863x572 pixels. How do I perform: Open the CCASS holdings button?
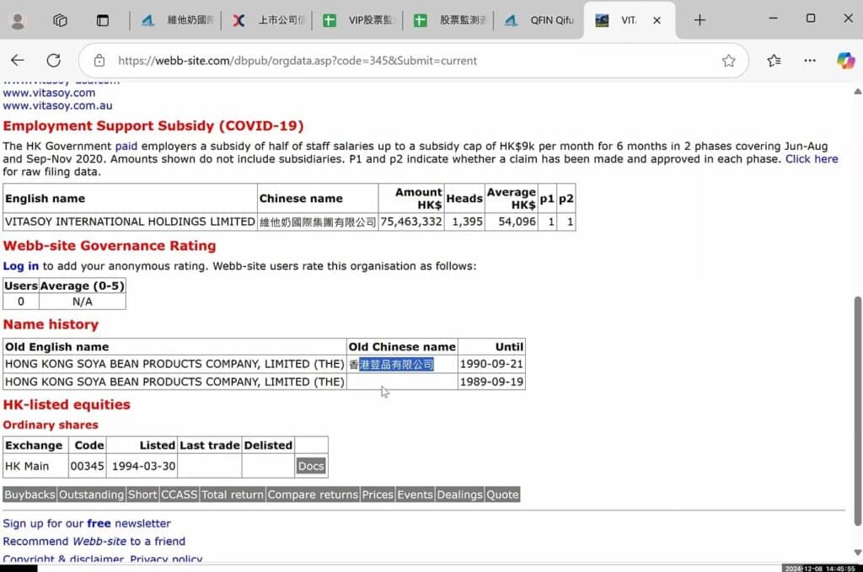[180, 494]
